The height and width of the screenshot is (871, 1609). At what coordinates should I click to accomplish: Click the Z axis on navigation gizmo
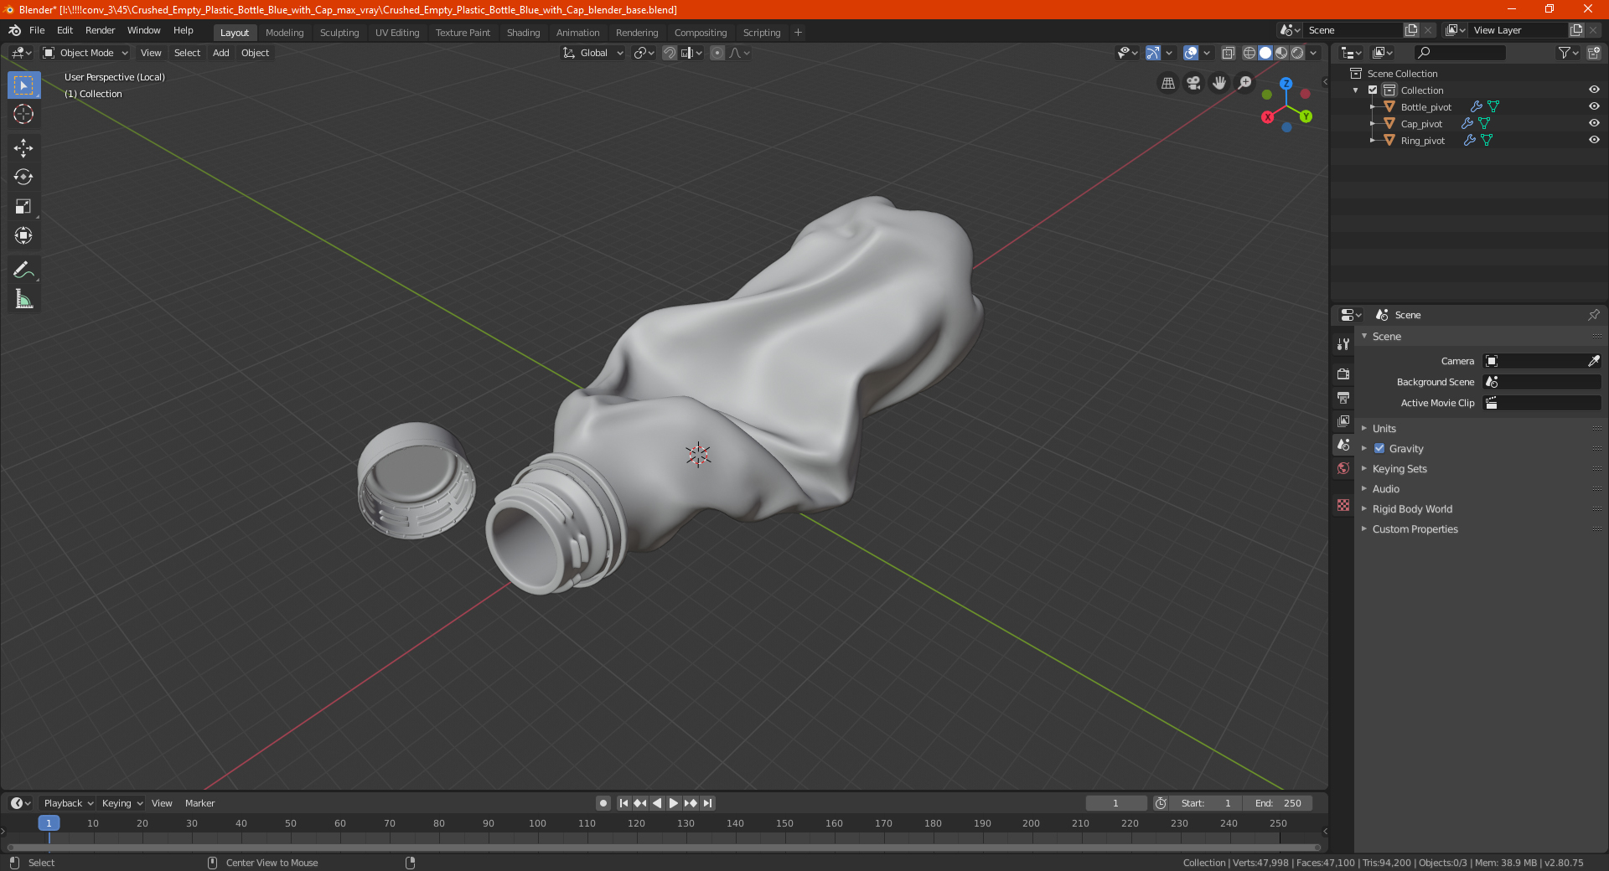coord(1286,84)
